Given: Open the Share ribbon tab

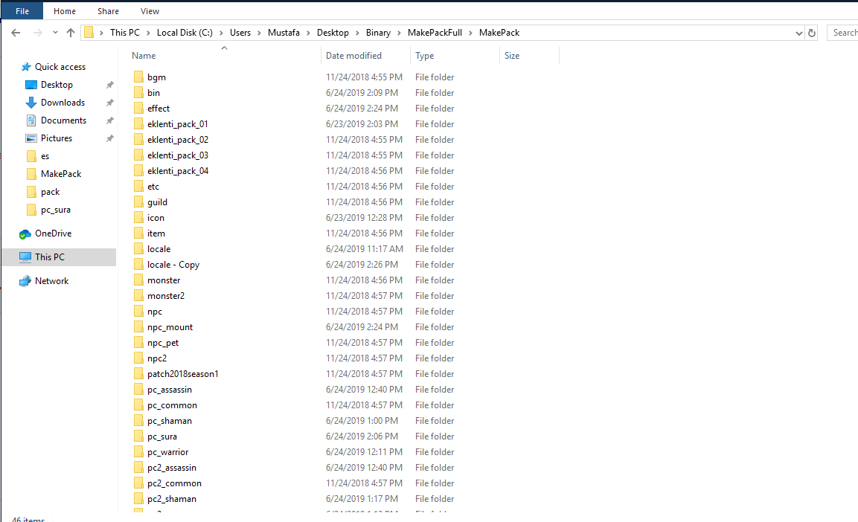Looking at the screenshot, I should [109, 11].
